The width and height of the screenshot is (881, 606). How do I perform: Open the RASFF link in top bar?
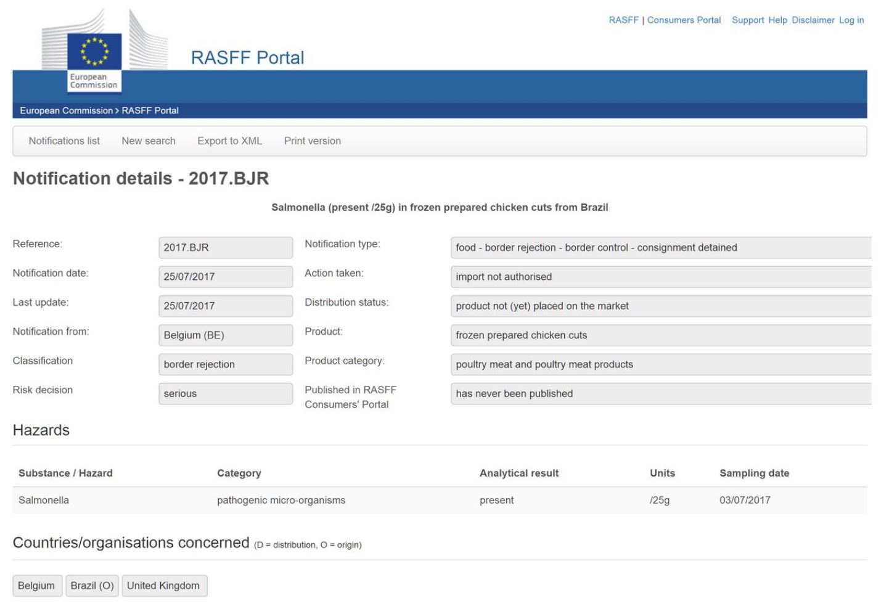tap(623, 20)
